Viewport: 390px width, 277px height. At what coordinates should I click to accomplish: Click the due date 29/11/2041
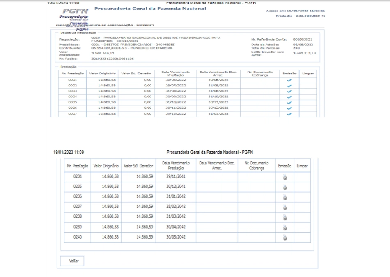[176, 176]
